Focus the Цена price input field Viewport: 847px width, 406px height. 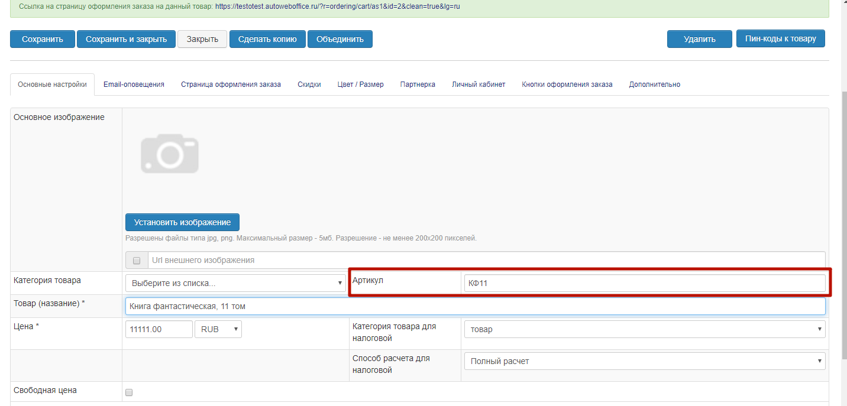159,329
